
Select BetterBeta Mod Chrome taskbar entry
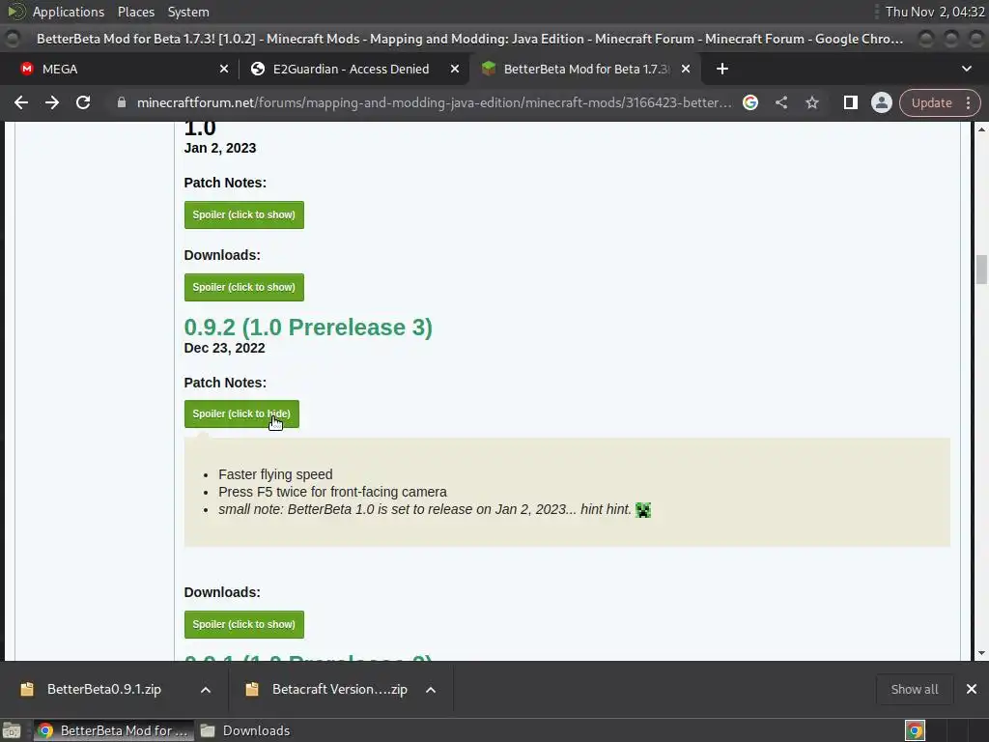114,730
